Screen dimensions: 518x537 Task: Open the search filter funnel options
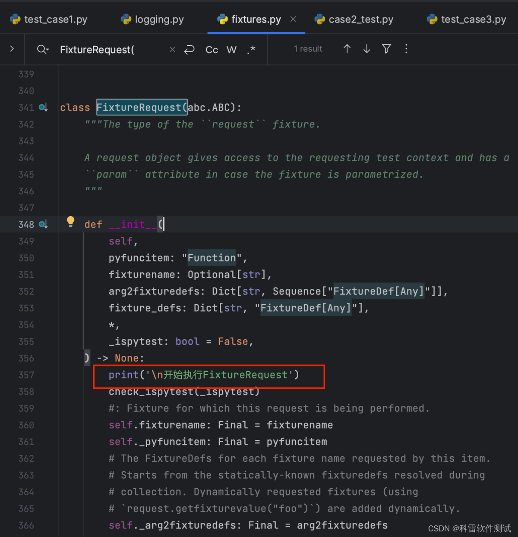[x=386, y=49]
